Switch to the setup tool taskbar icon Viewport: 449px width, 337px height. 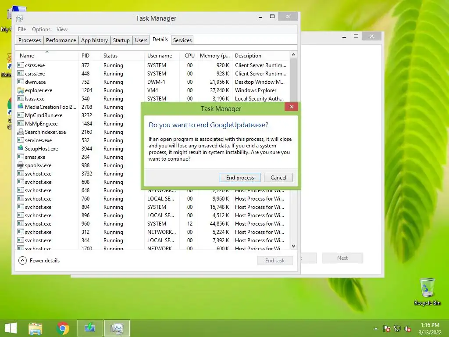89,328
